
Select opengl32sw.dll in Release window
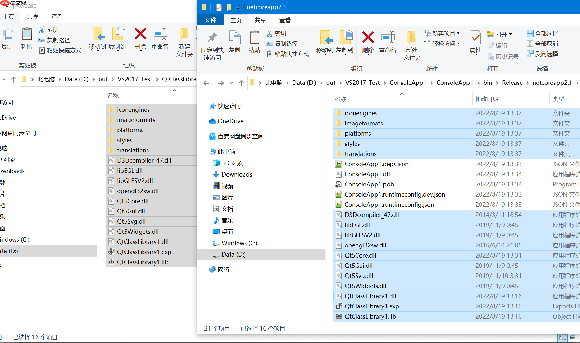pos(151,191)
